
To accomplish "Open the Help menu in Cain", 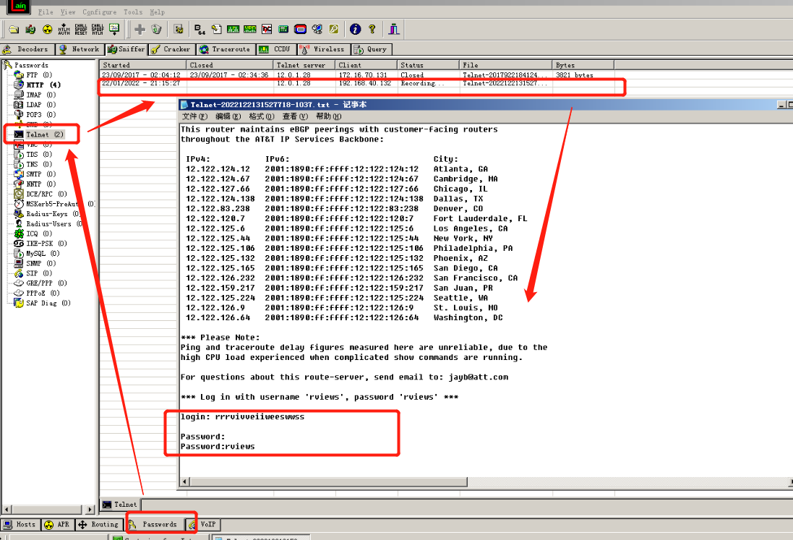I will tap(158, 12).
